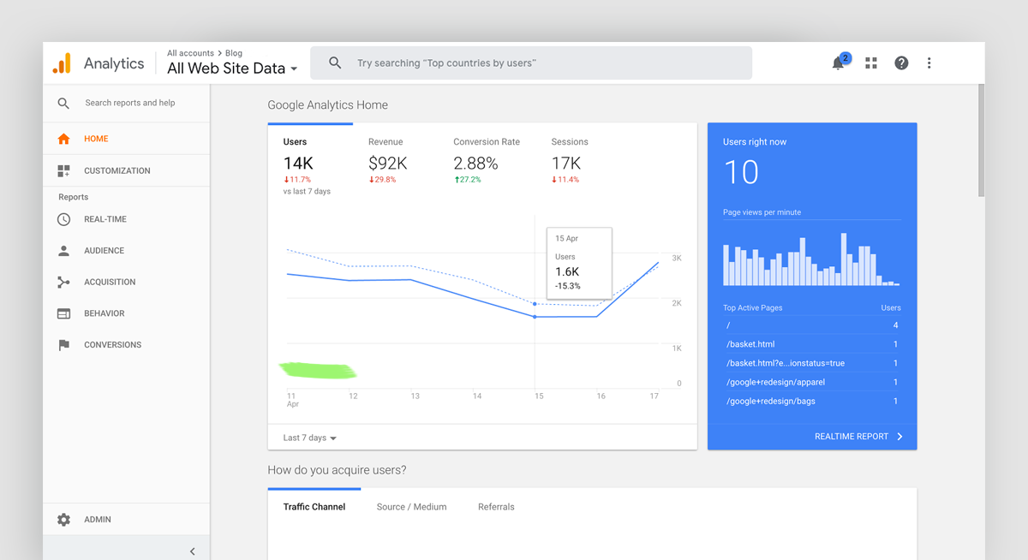Select the Referrals tab

496,506
